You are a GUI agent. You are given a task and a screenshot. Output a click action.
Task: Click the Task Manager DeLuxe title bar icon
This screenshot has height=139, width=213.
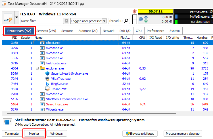click(x=4, y=3)
